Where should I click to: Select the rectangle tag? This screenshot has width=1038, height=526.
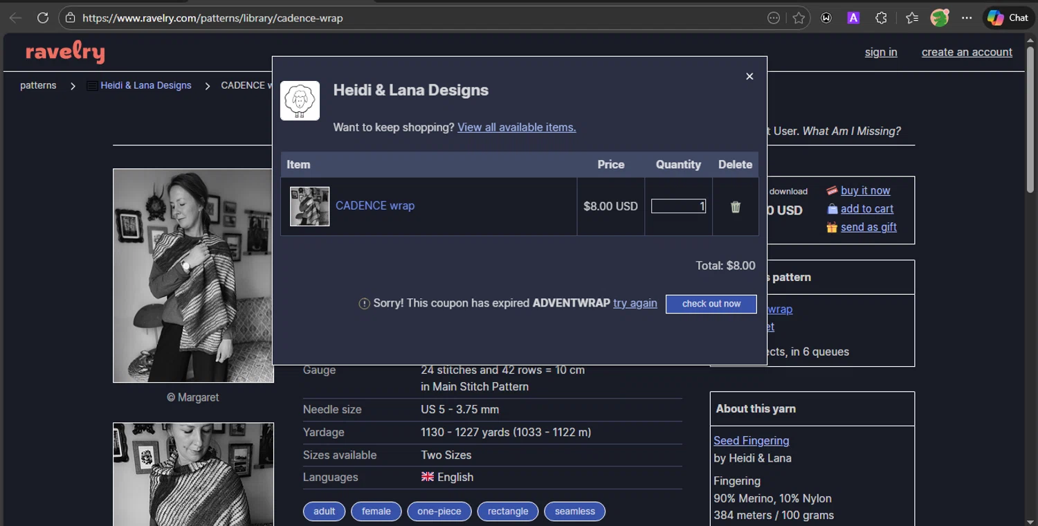click(x=508, y=511)
